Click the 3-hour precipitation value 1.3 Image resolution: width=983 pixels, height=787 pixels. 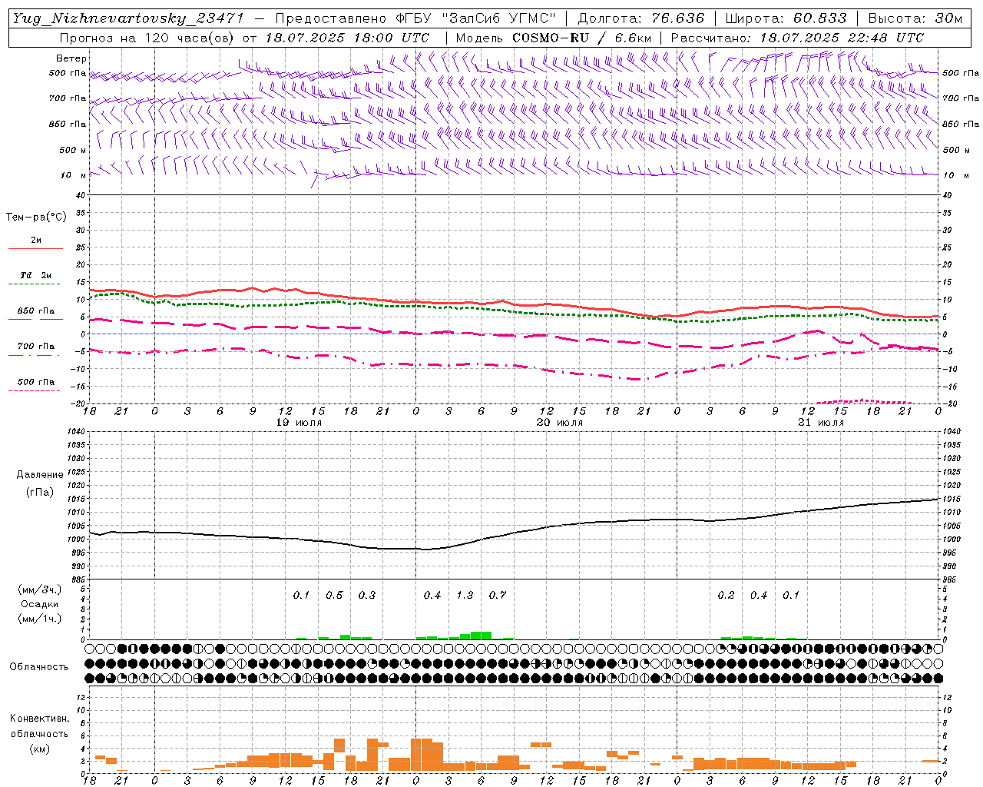(x=465, y=596)
